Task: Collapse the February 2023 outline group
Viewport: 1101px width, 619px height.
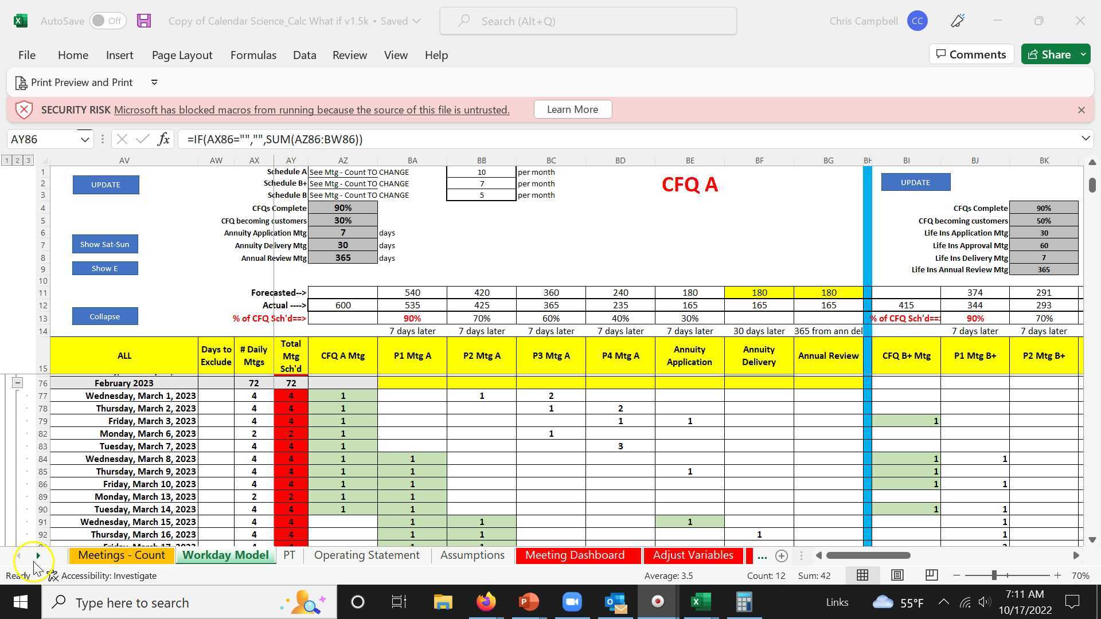Action: point(17,383)
